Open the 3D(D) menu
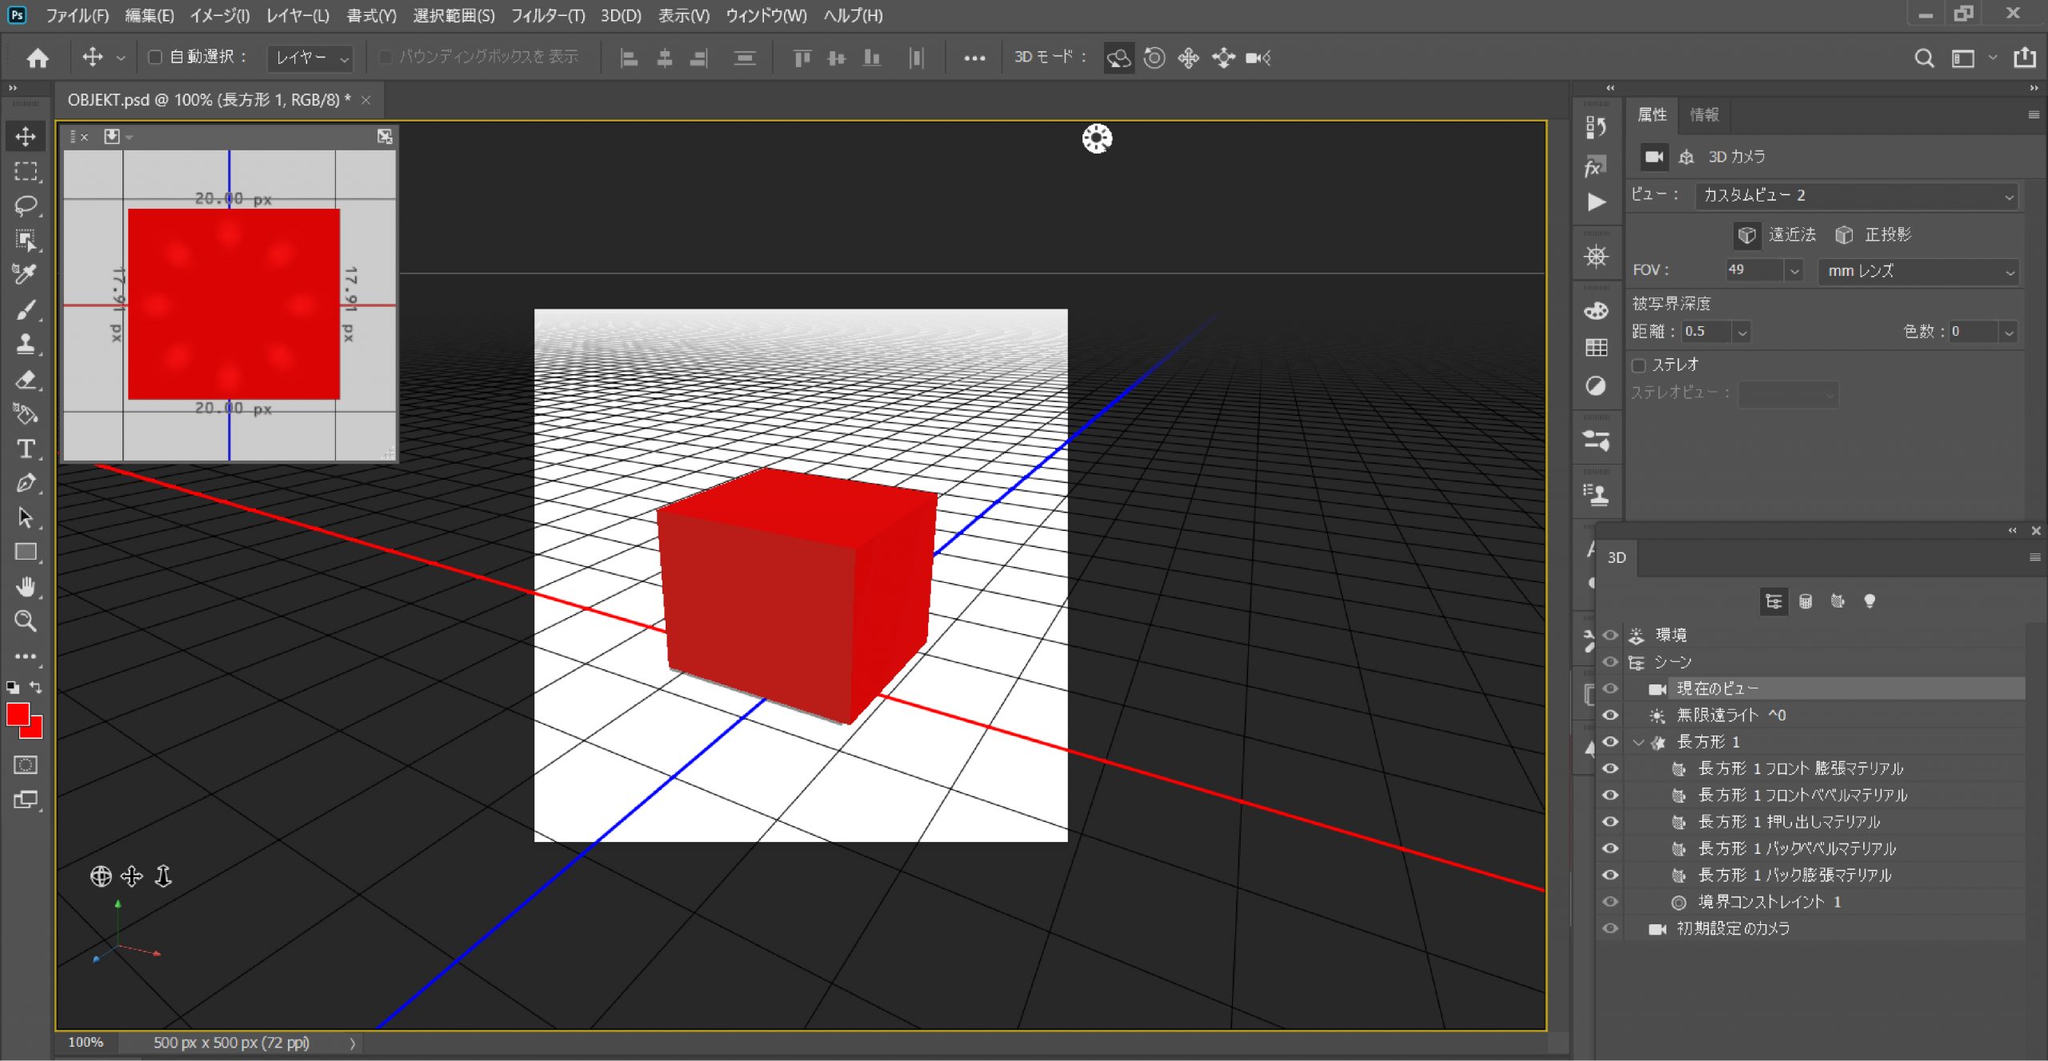2048x1061 pixels. (622, 15)
